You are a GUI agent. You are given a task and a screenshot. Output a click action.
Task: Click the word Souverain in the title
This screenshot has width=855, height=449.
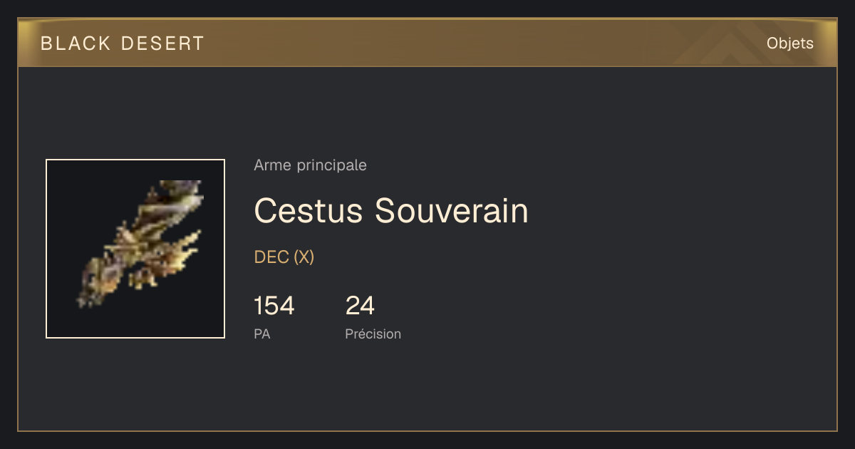pos(452,210)
